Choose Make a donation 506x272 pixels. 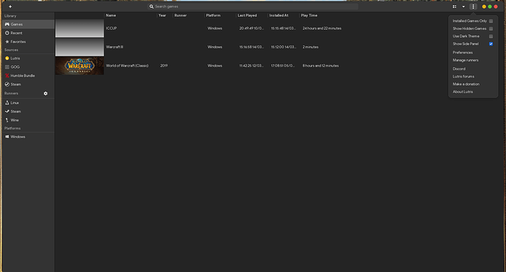tap(466, 84)
